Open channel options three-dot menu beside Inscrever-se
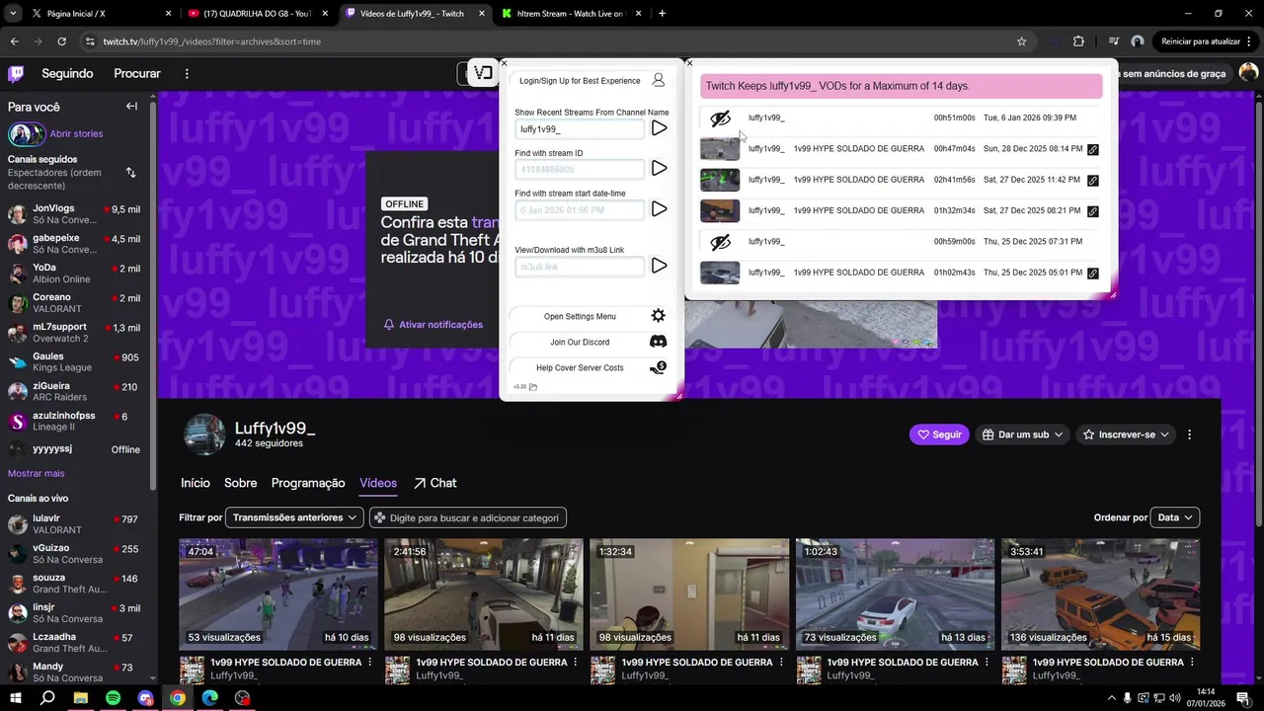Image resolution: width=1264 pixels, height=711 pixels. [x=1189, y=434]
